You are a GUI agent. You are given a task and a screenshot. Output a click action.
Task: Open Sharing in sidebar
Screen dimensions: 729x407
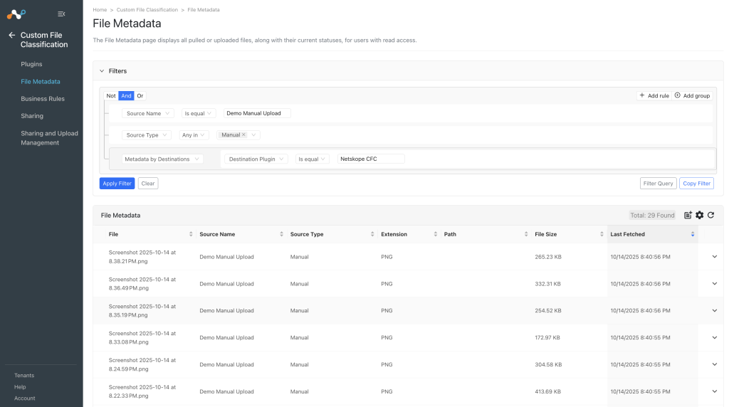point(32,116)
